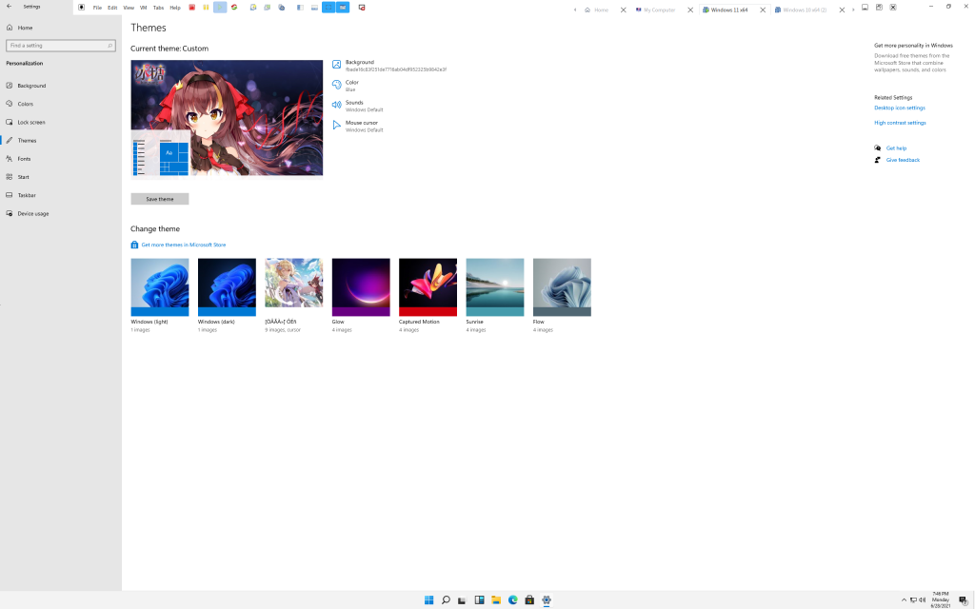Open Desktop icon settings link
The width and height of the screenshot is (975, 609).
(x=900, y=108)
